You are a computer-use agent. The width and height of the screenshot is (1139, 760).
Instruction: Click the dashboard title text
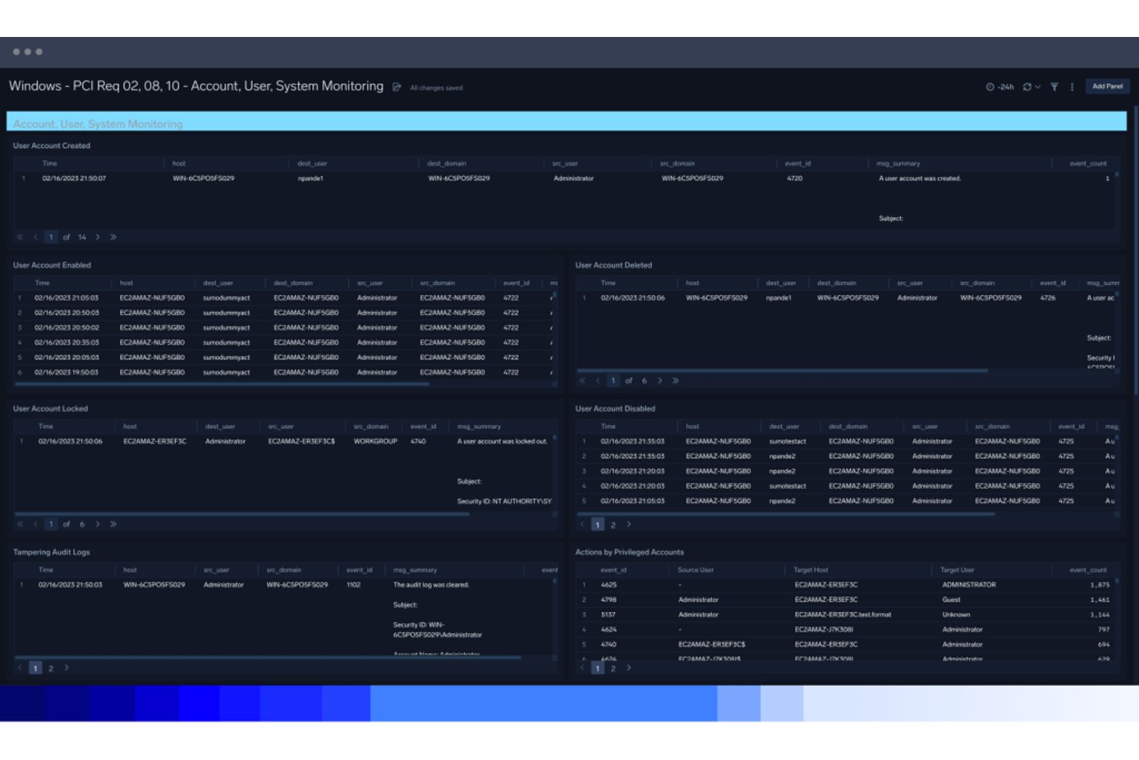click(196, 86)
